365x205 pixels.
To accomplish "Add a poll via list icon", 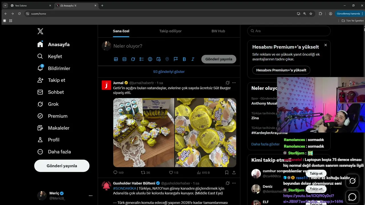I will (141, 59).
